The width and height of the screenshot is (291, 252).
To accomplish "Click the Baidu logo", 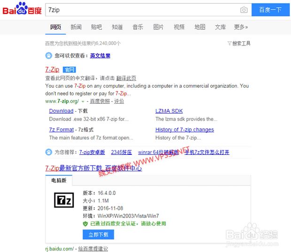I will (x=22, y=8).
